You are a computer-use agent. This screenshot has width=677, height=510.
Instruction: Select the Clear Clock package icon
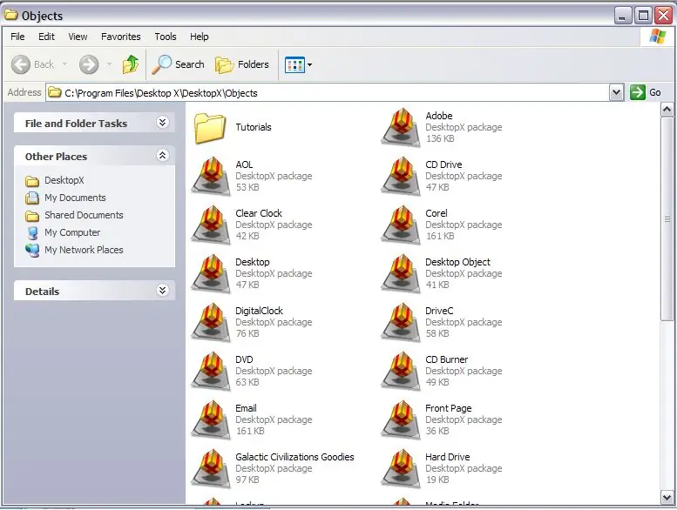click(211, 225)
